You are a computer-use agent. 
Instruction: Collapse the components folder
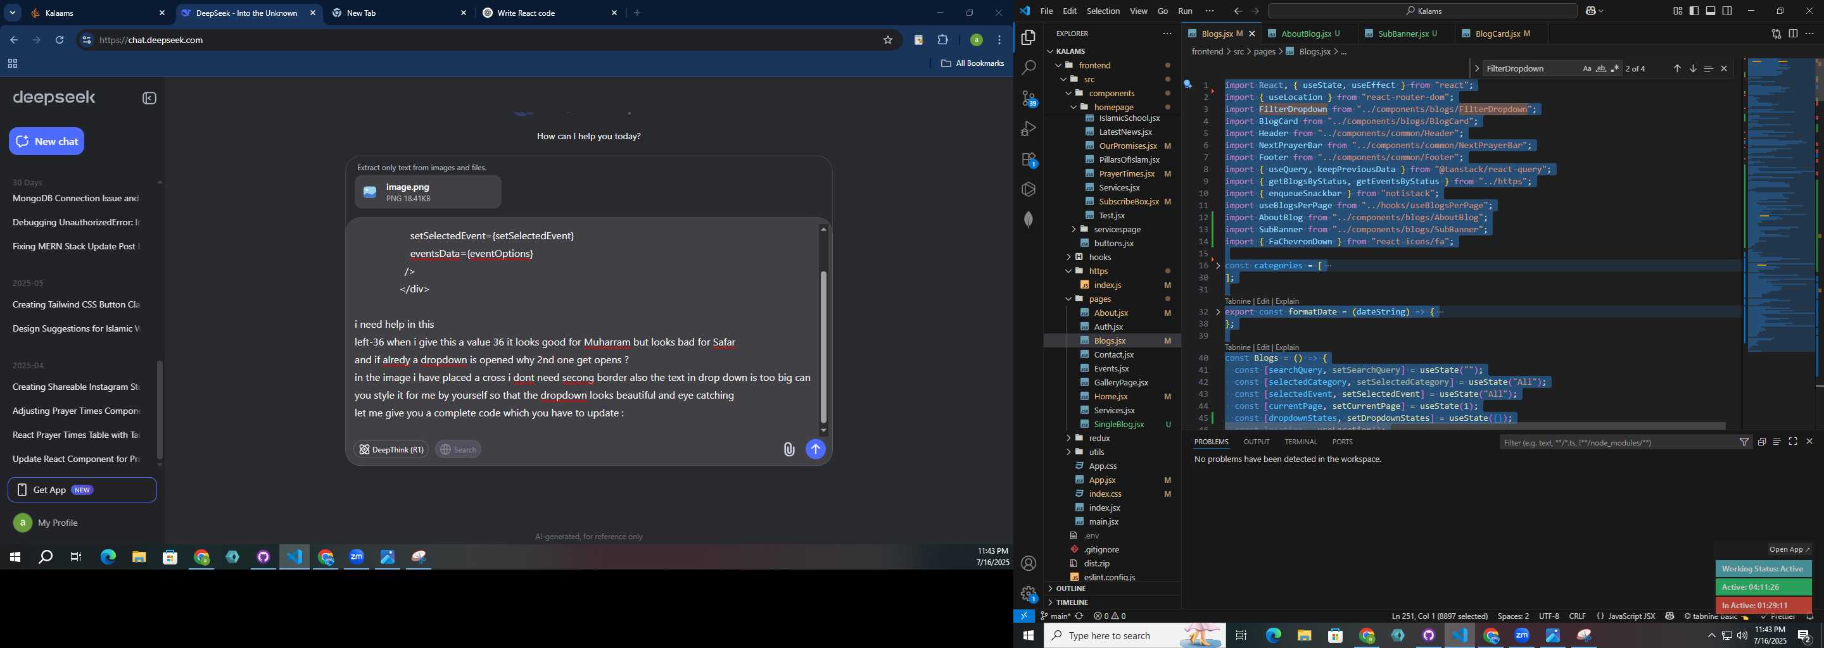(1068, 94)
